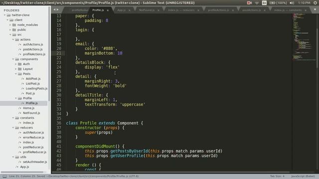Click the ListPost.js file icon

coord(22,84)
